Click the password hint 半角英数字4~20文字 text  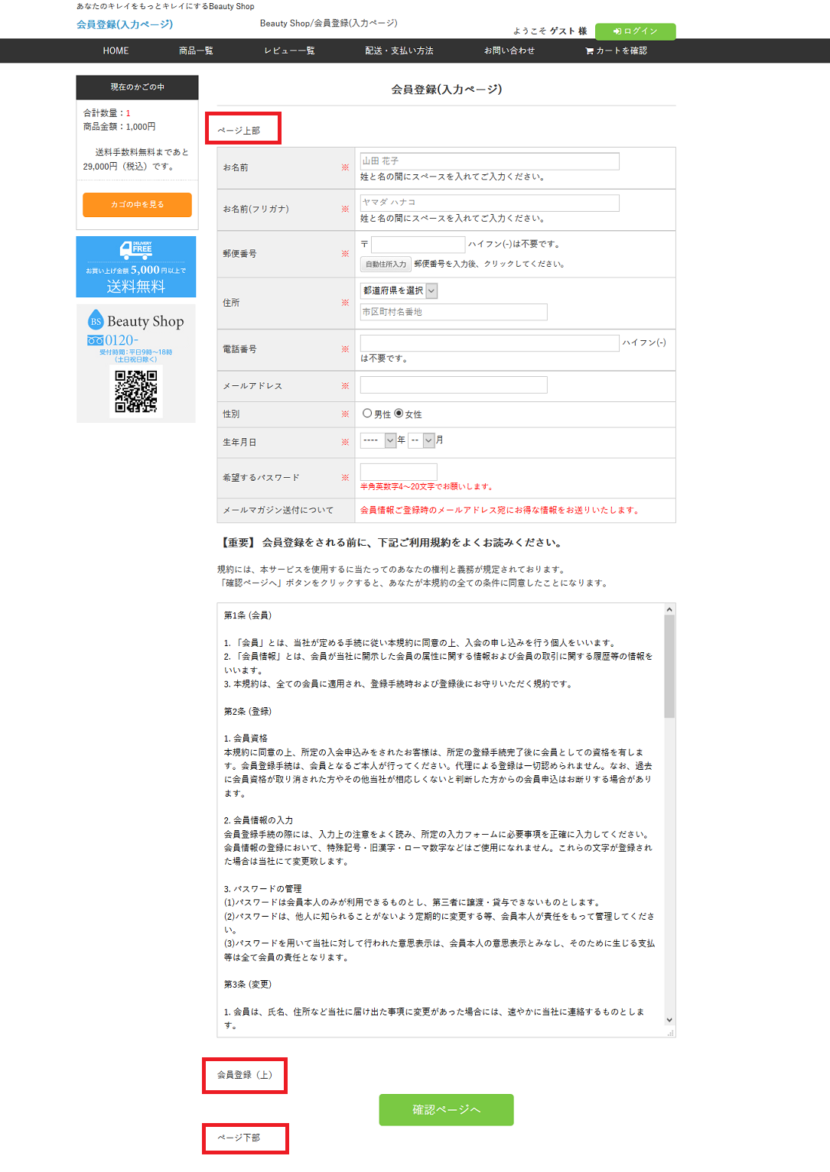tap(427, 486)
